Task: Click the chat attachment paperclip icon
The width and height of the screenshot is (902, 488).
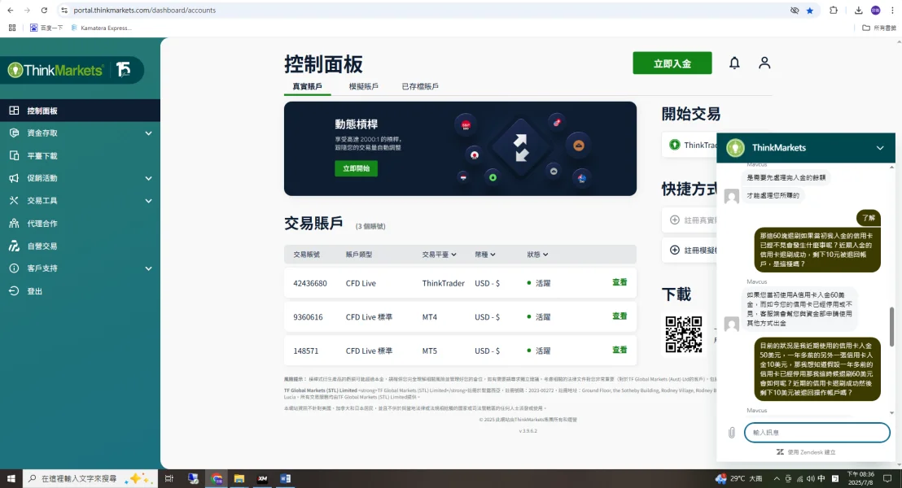Action: pyautogui.click(x=731, y=432)
